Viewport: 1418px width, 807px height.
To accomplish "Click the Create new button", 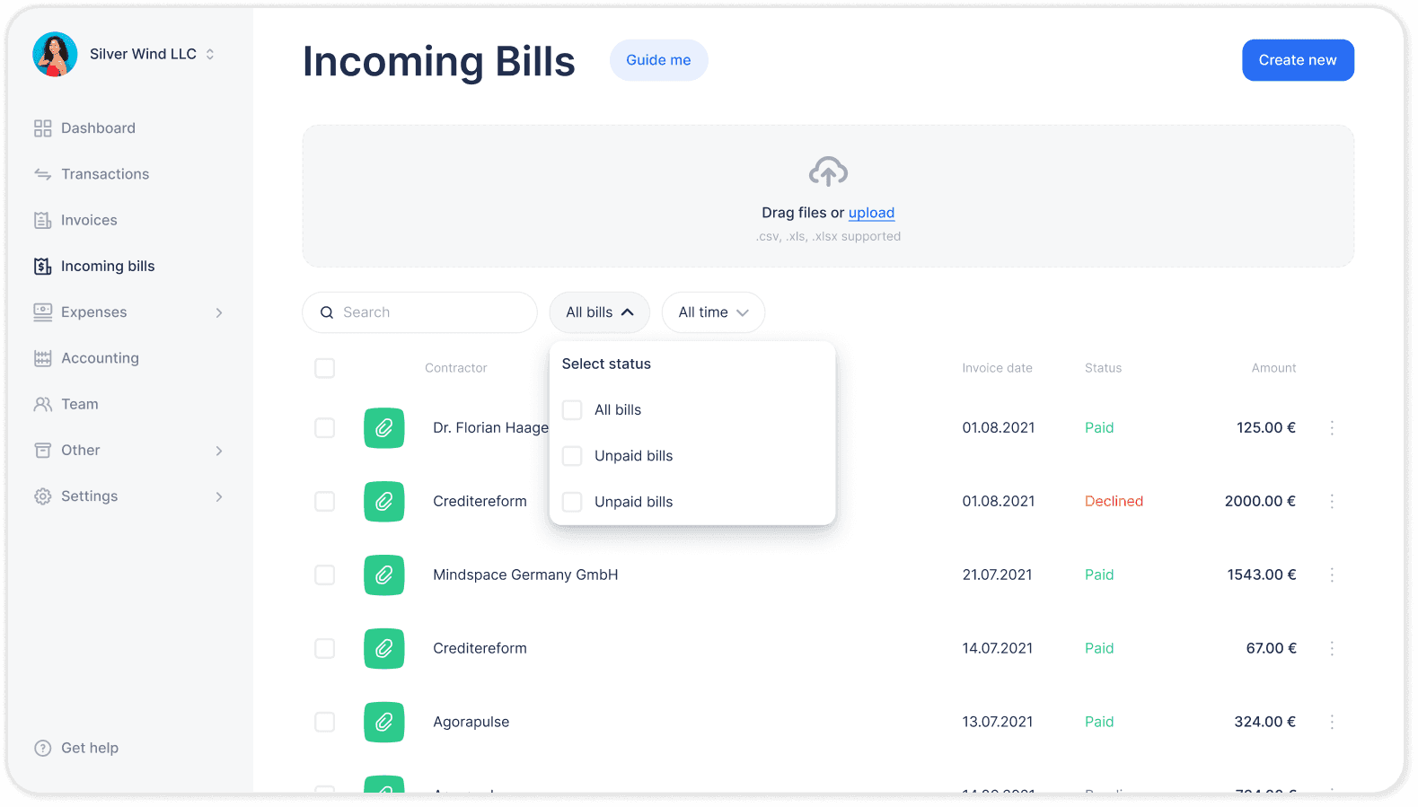I will click(x=1298, y=60).
